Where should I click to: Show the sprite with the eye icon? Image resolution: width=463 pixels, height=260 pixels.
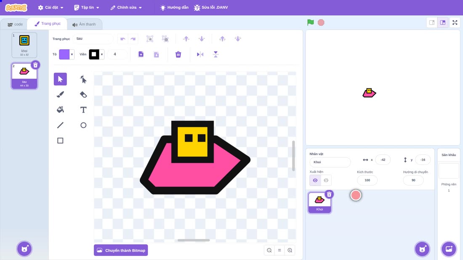(x=315, y=180)
